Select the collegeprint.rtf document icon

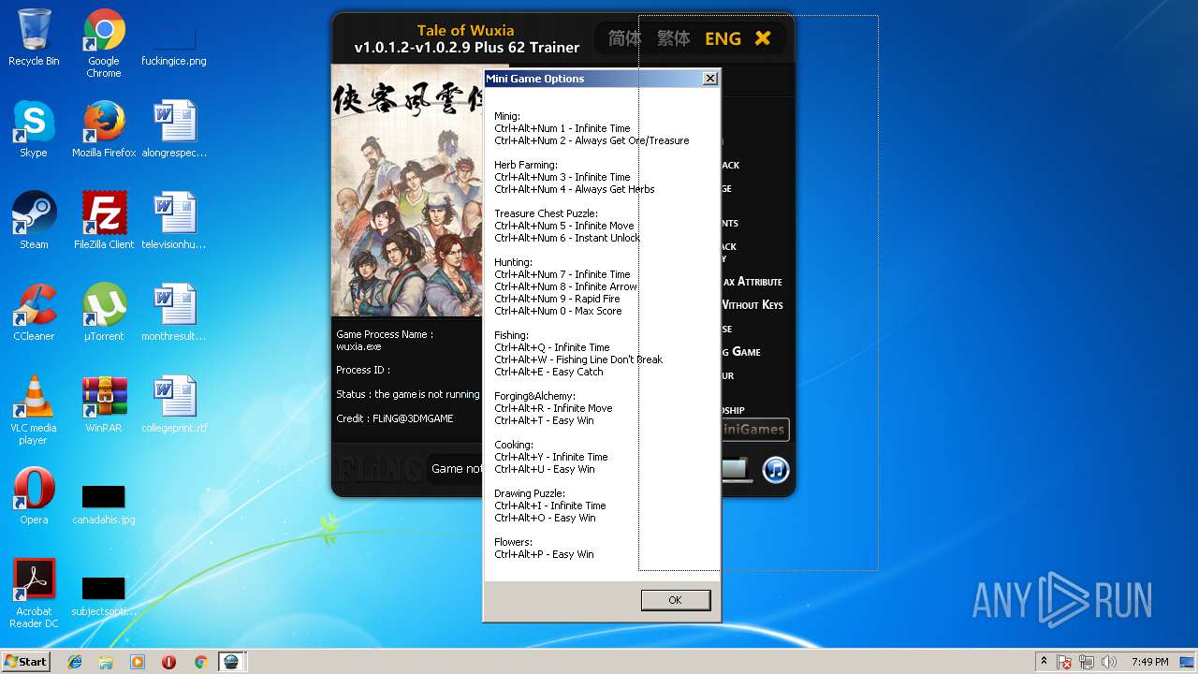[174, 405]
